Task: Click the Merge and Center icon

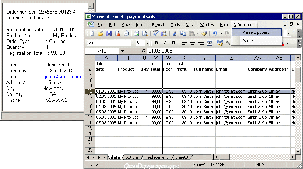Action: coord(209,43)
